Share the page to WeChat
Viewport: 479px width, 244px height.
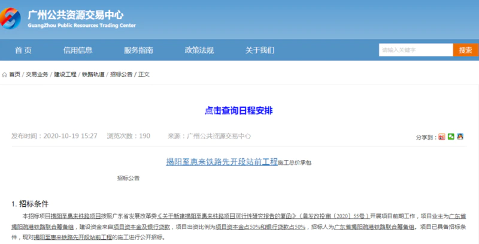tap(451, 137)
